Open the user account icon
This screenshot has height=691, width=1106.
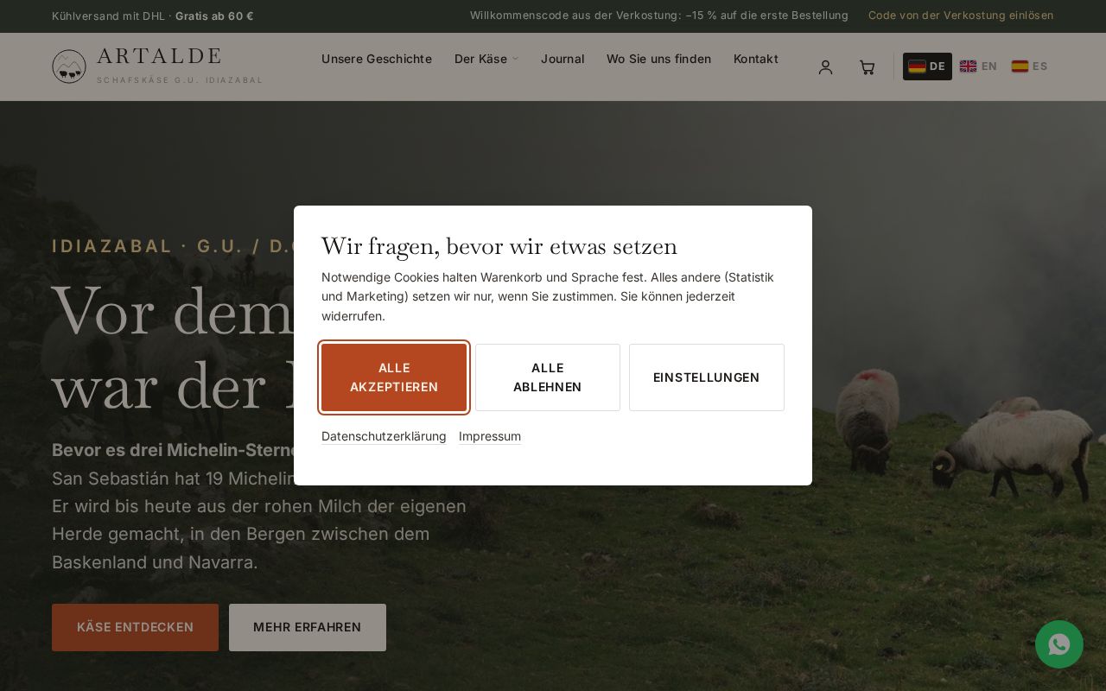tap(825, 67)
